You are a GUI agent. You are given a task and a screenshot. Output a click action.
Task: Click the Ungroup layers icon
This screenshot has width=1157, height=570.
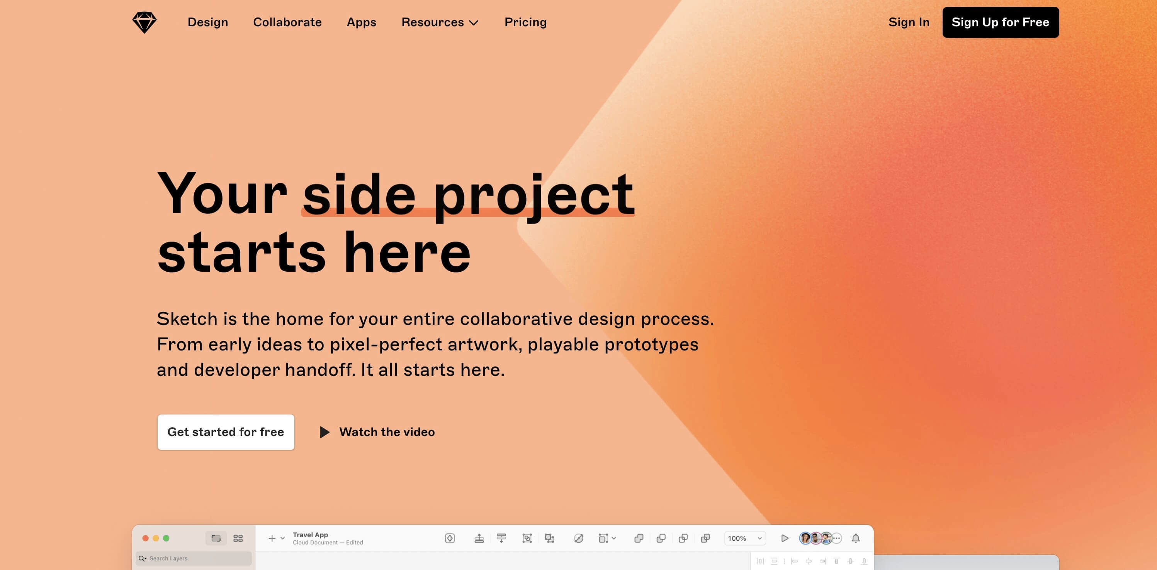549,538
